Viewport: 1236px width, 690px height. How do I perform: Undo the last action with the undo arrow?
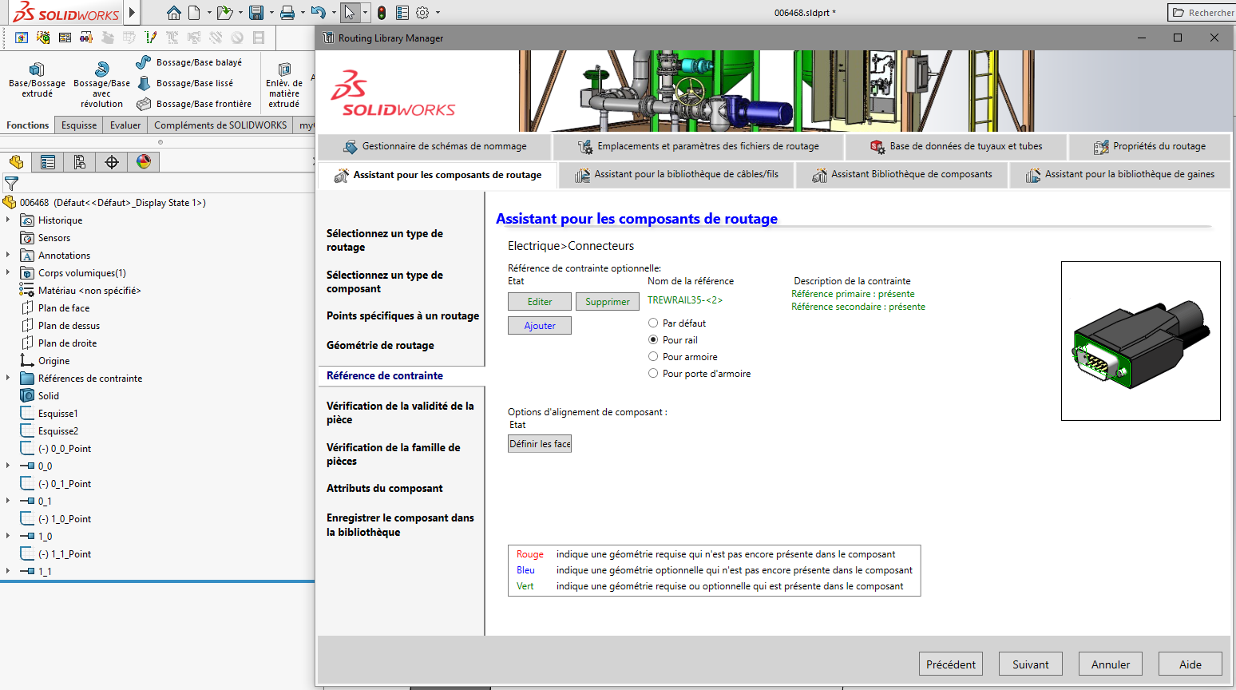coord(318,13)
